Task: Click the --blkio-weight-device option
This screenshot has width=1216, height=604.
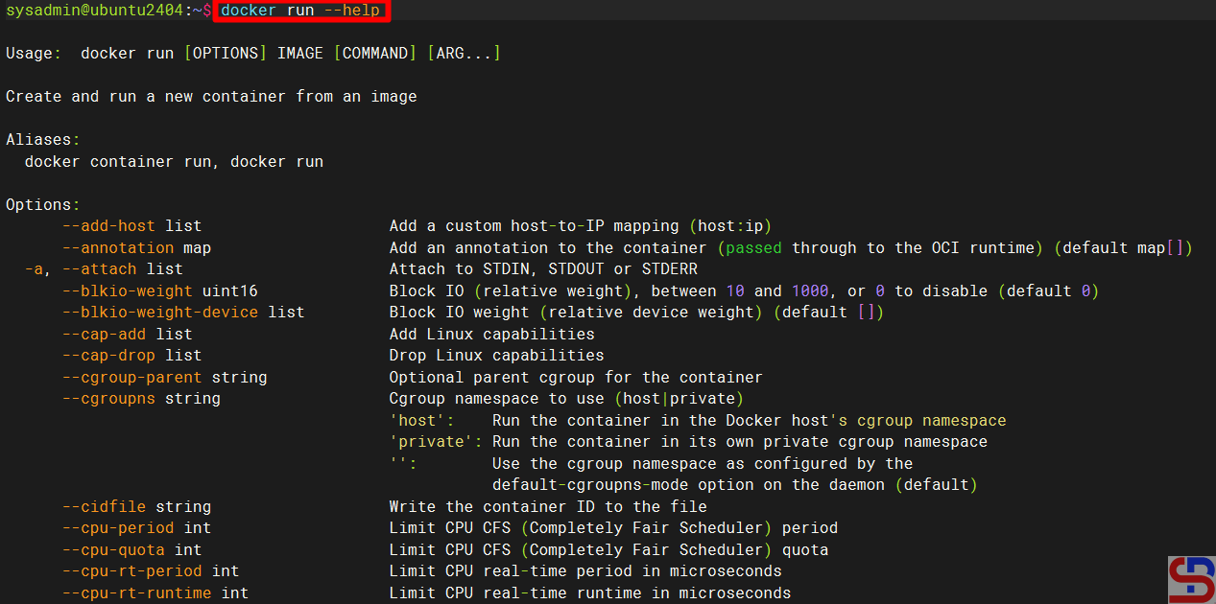Action: pyautogui.click(x=160, y=313)
